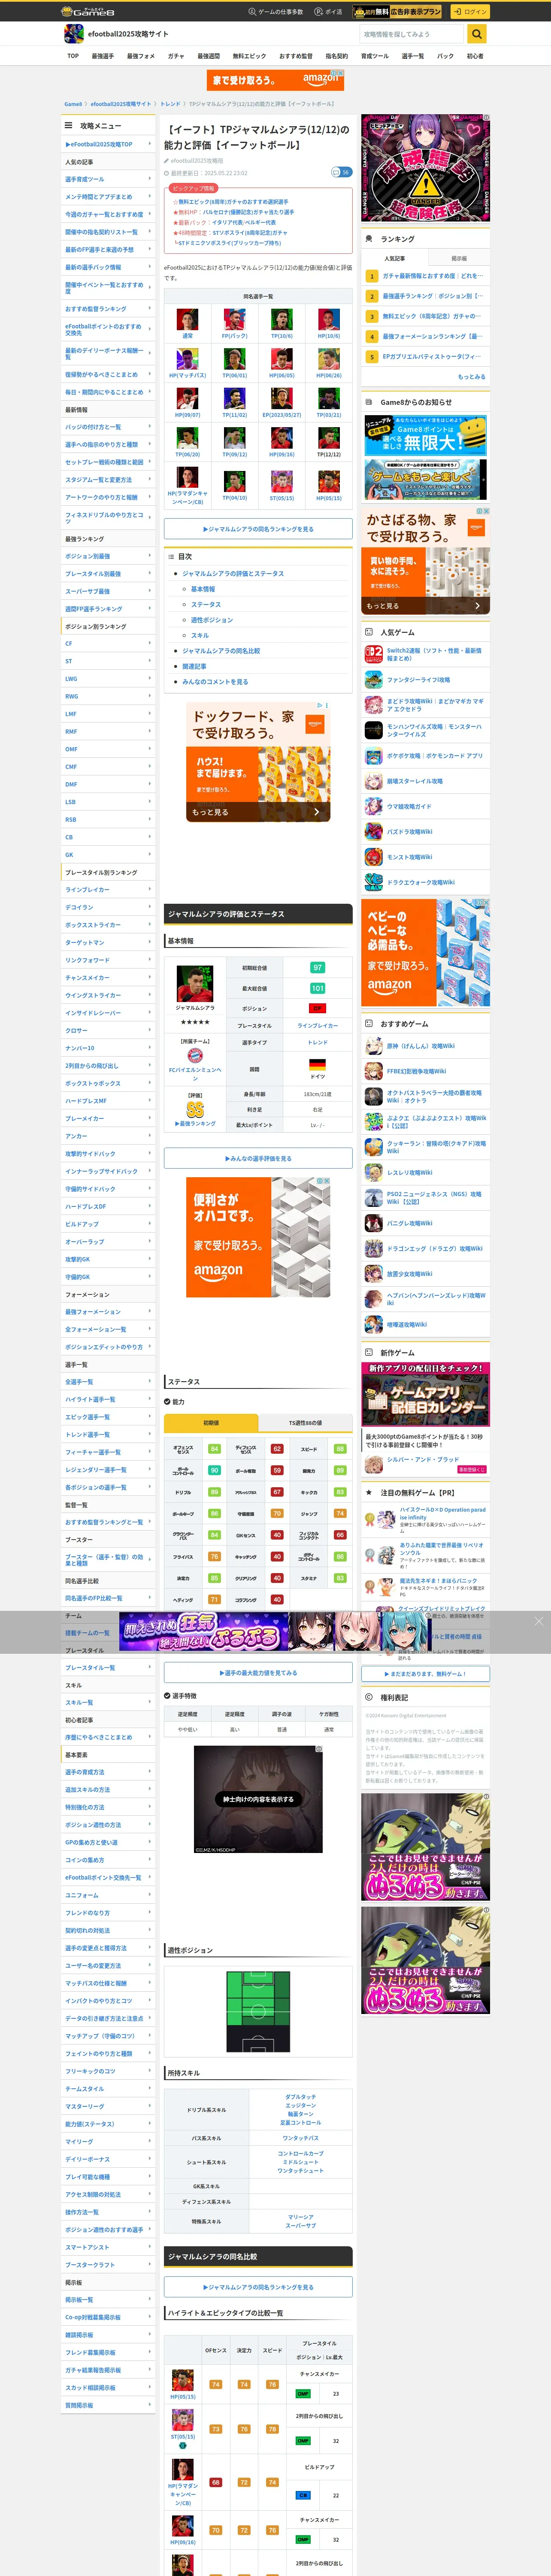Click the ログイン button
551x2576 pixels.
pos(470,12)
